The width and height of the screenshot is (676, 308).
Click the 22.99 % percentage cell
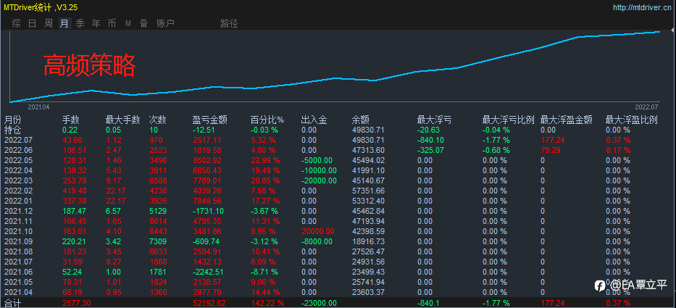(x=265, y=160)
